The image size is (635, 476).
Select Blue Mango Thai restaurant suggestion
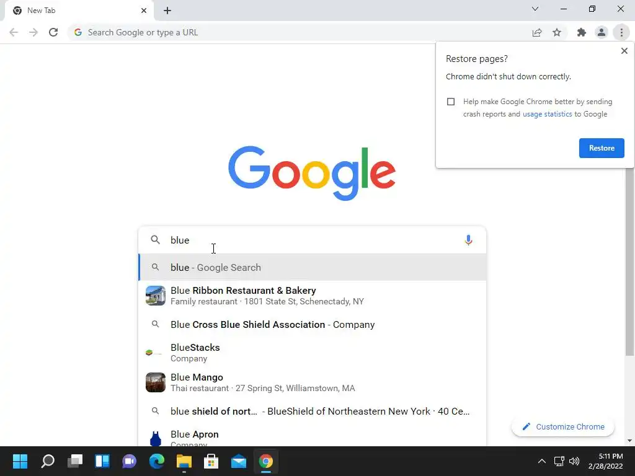[x=312, y=382]
